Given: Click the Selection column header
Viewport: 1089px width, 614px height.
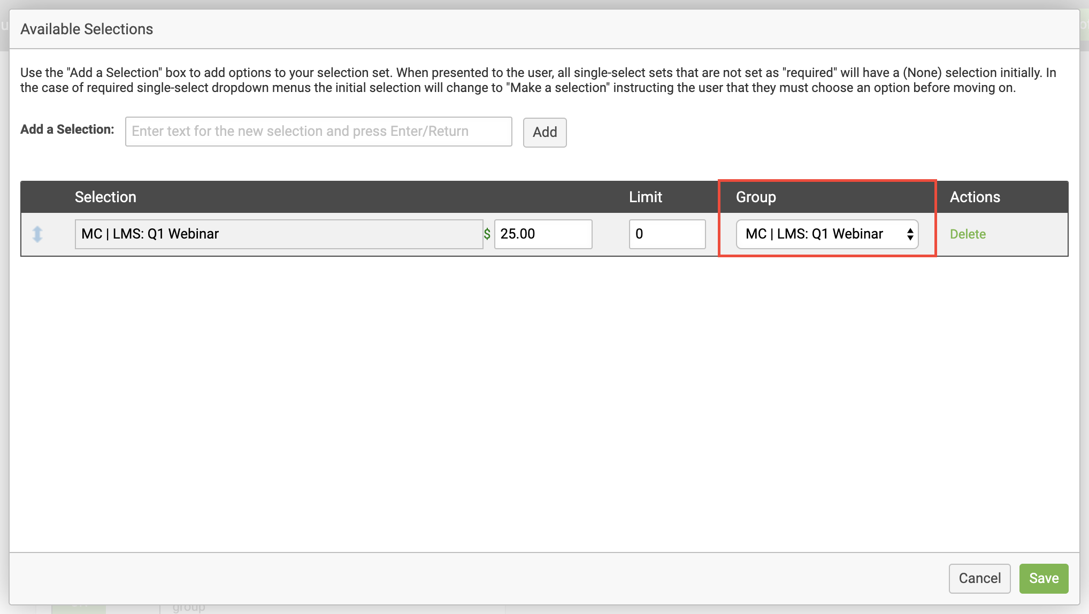Looking at the screenshot, I should [x=105, y=197].
